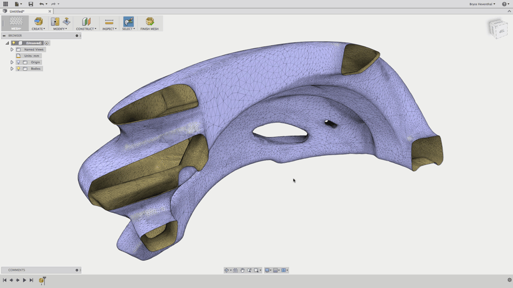Switch to the Untitled* document tab
This screenshot has width=513, height=288.
tap(17, 11)
